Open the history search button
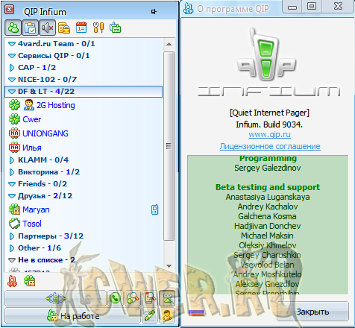 pos(150,298)
